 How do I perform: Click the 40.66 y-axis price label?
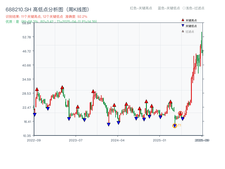point(26,65)
